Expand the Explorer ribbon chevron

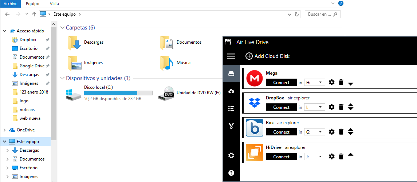point(333,3)
